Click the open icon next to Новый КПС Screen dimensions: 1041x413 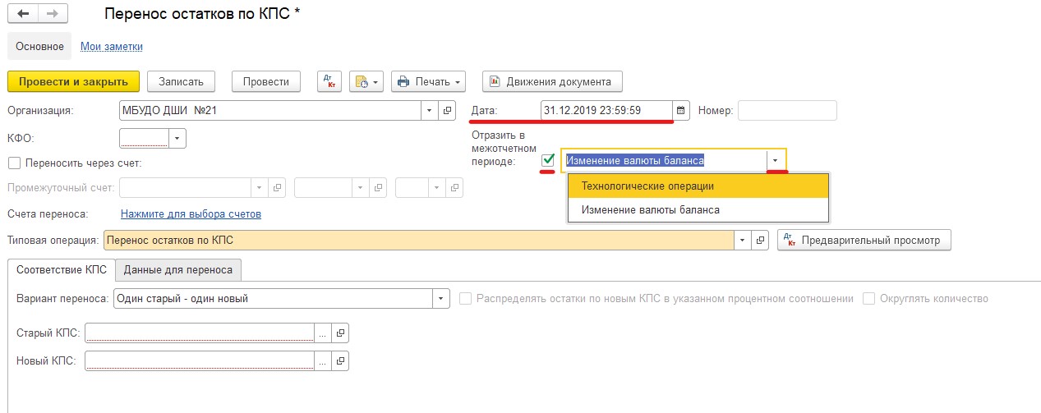click(x=341, y=360)
